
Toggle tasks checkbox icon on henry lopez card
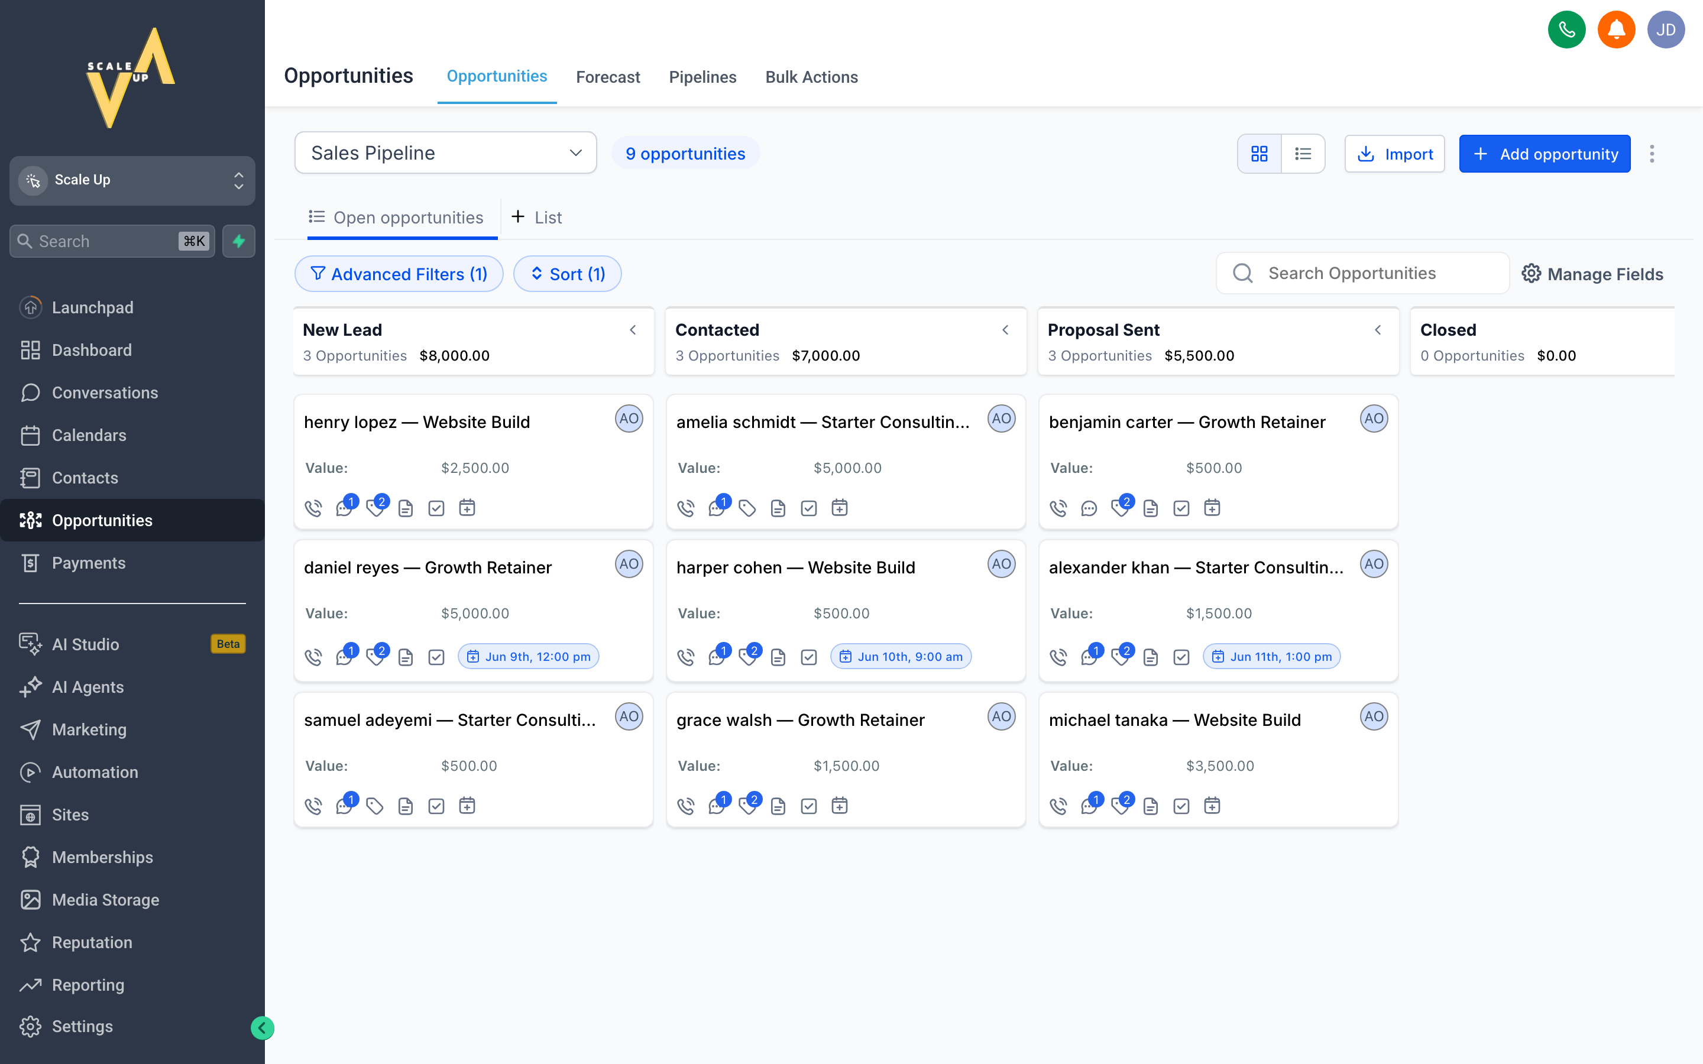tap(436, 508)
